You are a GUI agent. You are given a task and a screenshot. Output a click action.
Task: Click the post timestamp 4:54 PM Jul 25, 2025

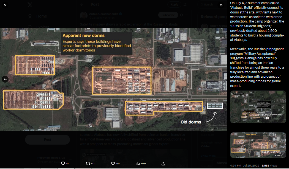245,165
